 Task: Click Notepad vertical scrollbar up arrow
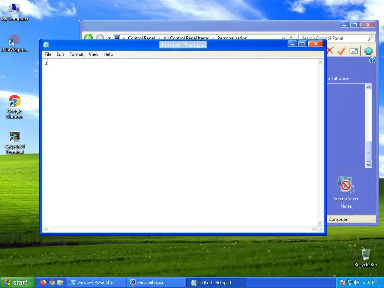tap(320, 63)
